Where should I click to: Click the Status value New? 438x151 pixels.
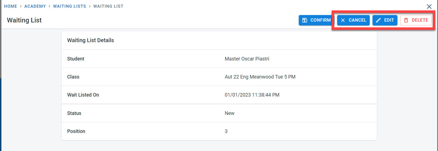[229, 113]
